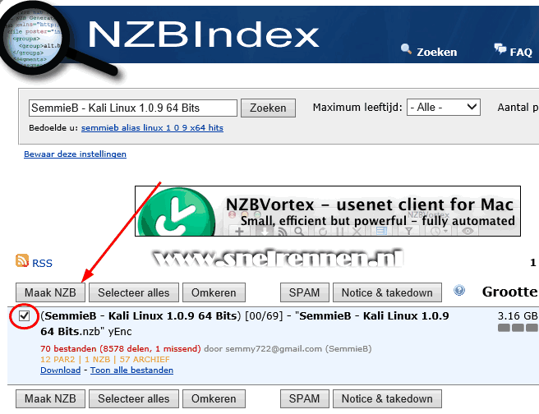Image resolution: width=539 pixels, height=414 pixels.
Task: Click the top Selecteer alles button
Action: 134,292
